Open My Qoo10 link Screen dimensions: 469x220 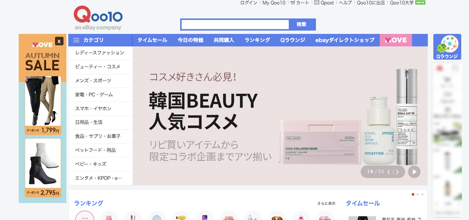(x=274, y=3)
